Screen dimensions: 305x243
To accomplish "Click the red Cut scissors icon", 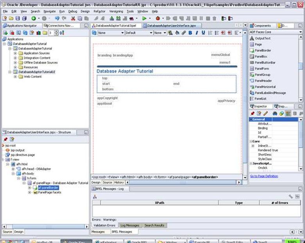I will 73,18.
